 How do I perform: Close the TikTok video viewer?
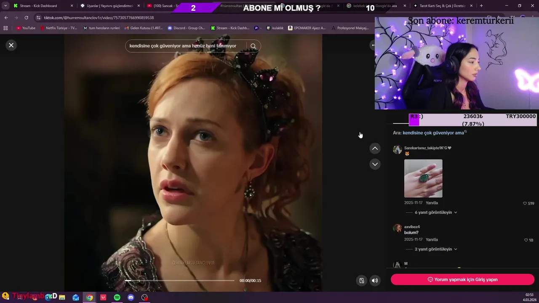[x=11, y=45]
